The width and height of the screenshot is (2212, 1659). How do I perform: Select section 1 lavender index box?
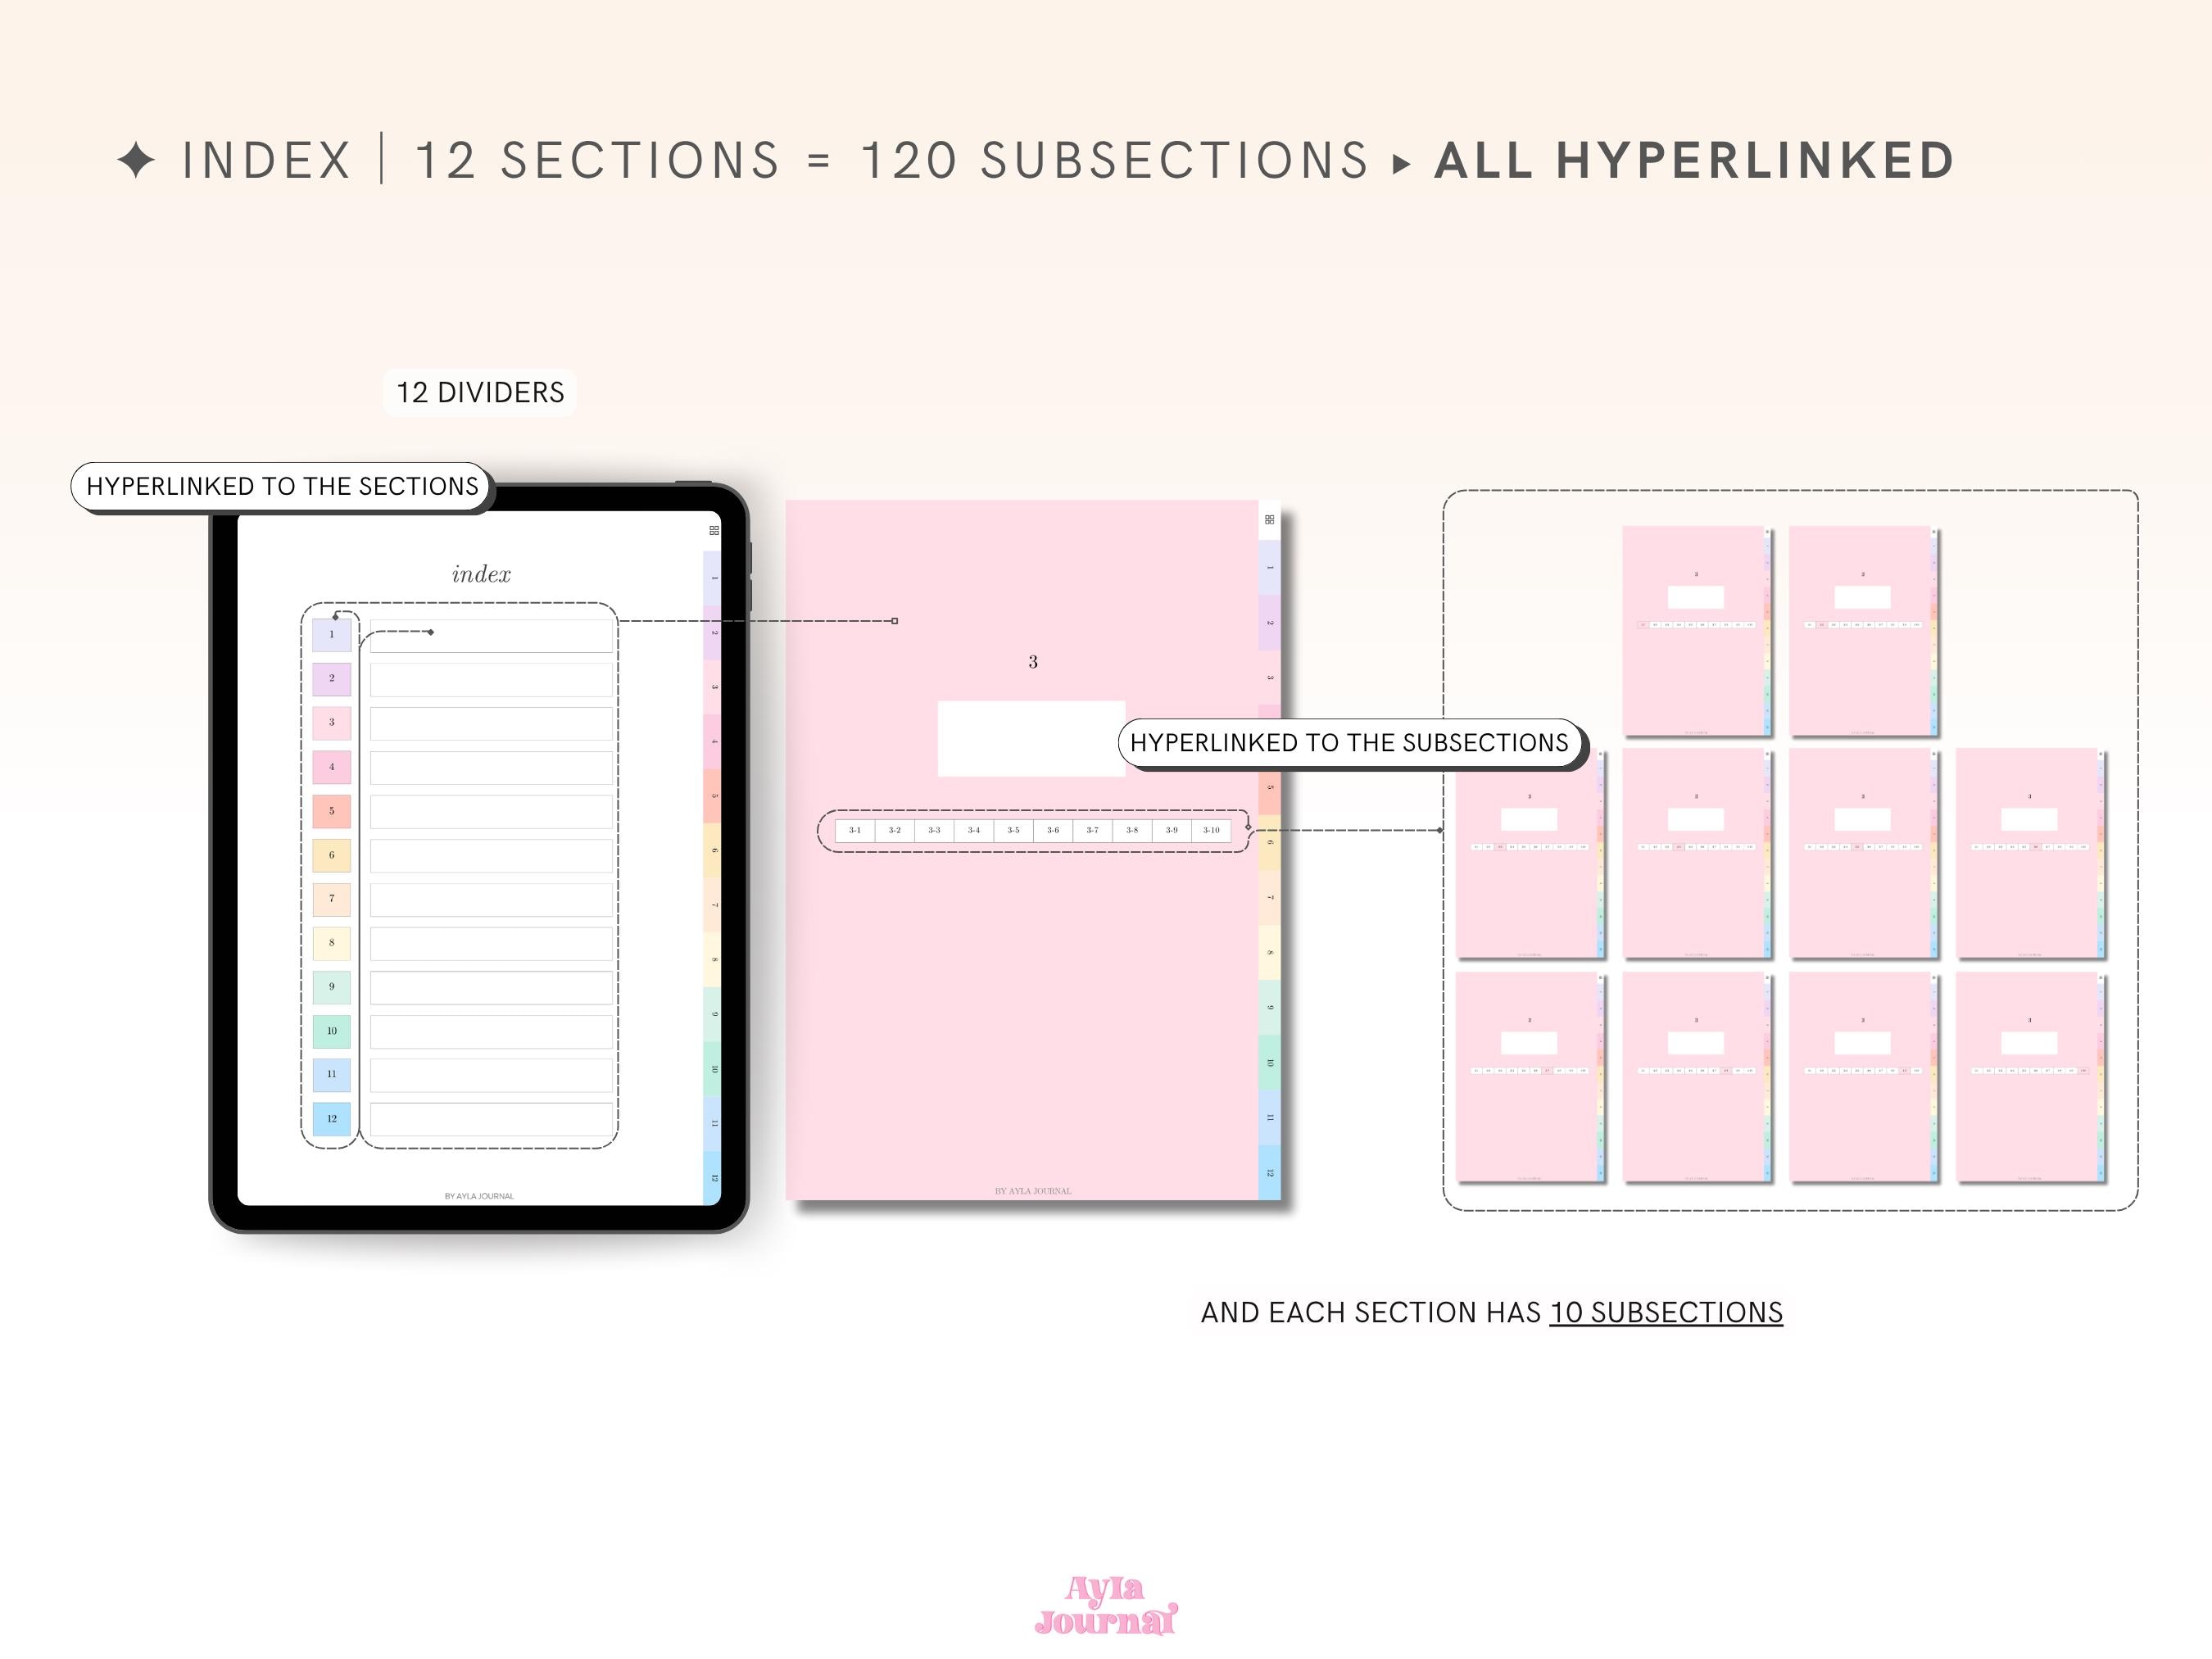click(x=332, y=635)
